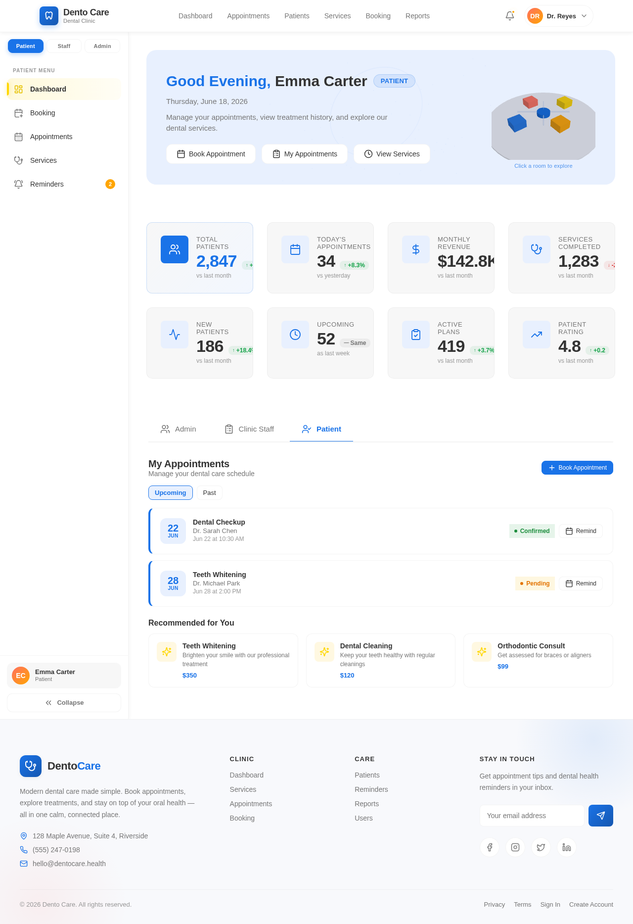This screenshot has width=633, height=924.
Task: Collapse the sidebar
Action: pos(64,703)
